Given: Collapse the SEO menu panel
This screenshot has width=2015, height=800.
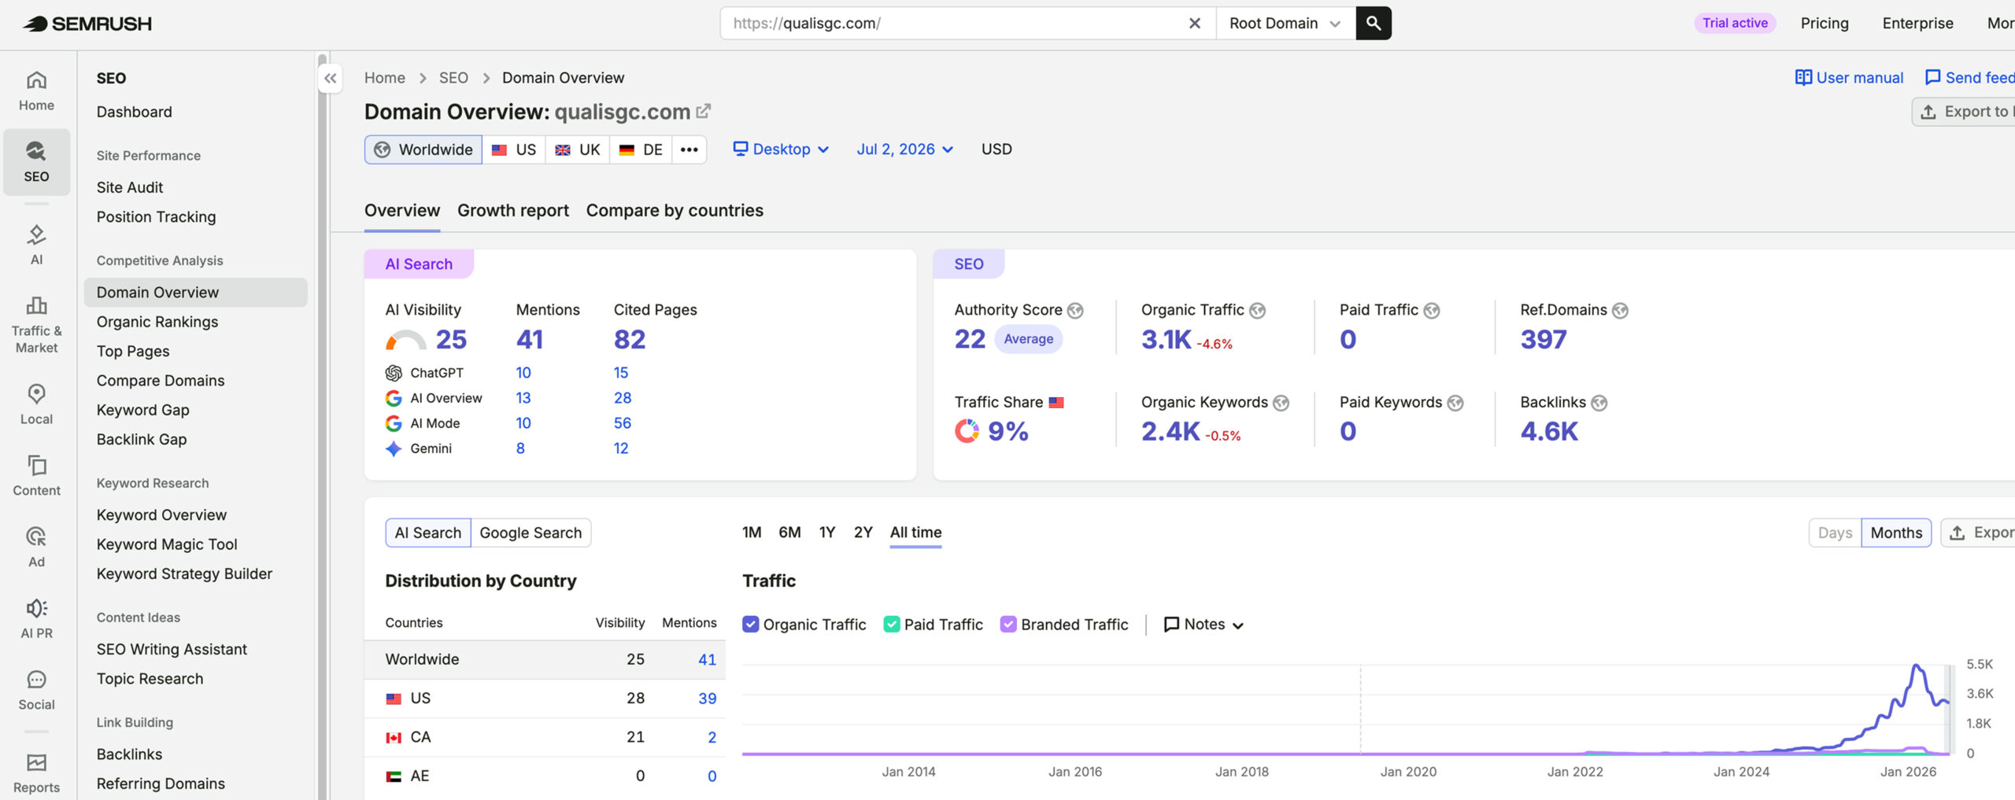Looking at the screenshot, I should coord(331,78).
